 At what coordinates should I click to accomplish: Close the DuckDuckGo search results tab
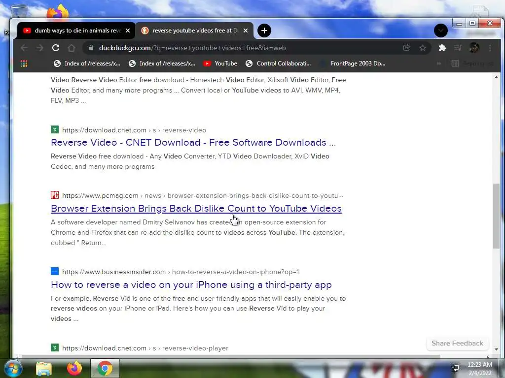pos(246,31)
